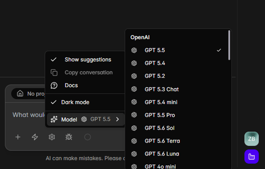Open the ZB user avatar
The height and width of the screenshot is (169, 265).
click(x=251, y=139)
